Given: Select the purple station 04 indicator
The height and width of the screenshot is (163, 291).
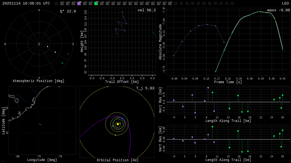Looking at the screenshot, I should [x=79, y=3].
